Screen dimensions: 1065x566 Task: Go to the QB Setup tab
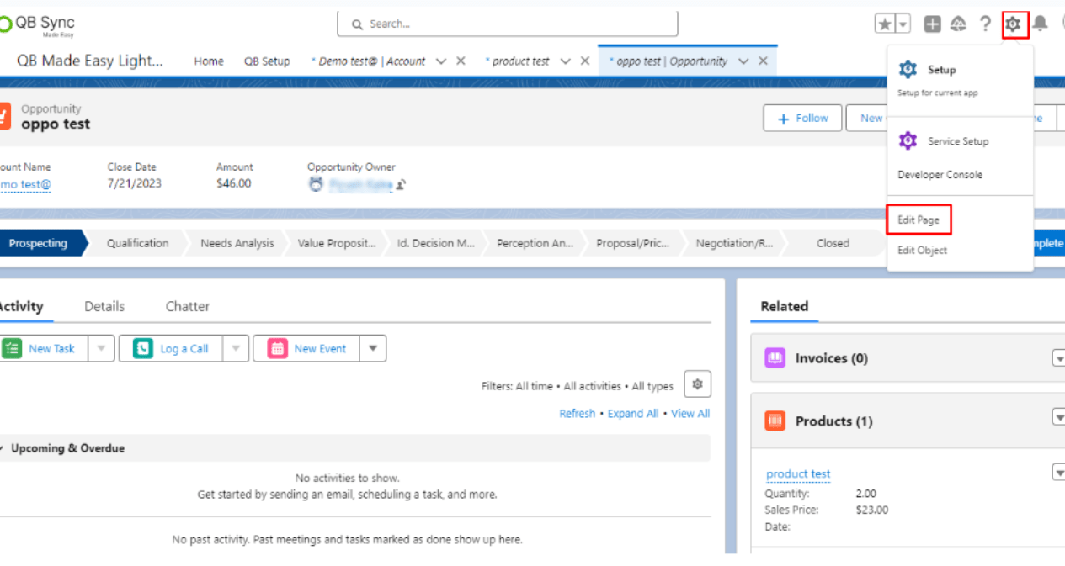267,61
